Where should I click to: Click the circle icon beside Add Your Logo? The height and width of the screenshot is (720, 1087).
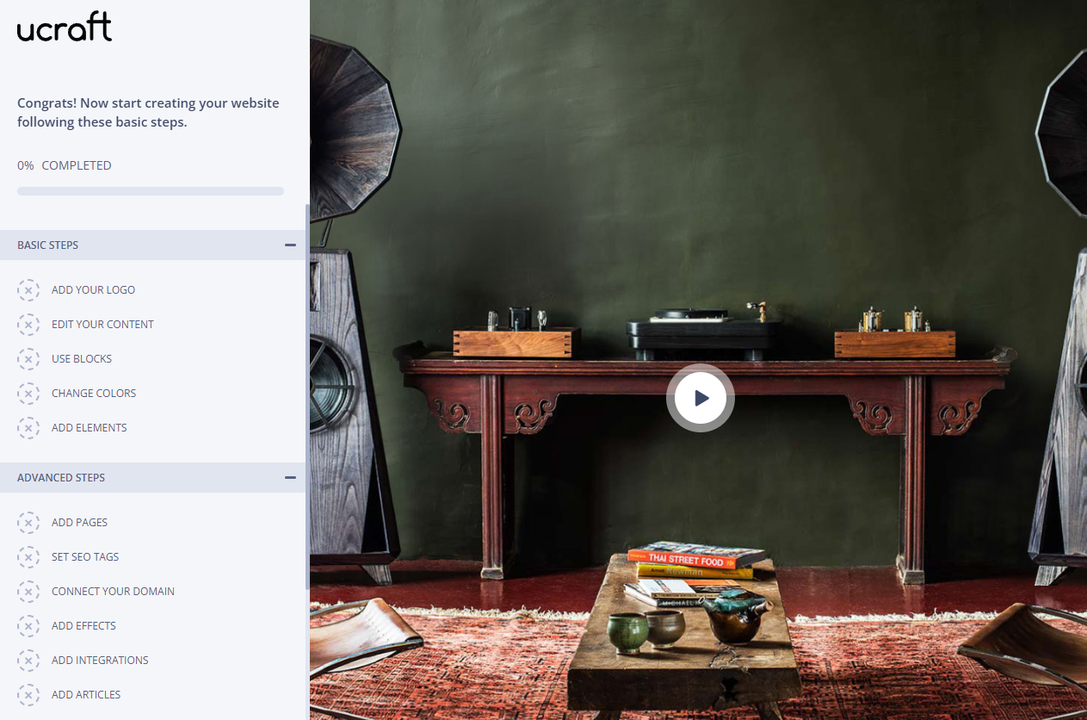pyautogui.click(x=28, y=290)
